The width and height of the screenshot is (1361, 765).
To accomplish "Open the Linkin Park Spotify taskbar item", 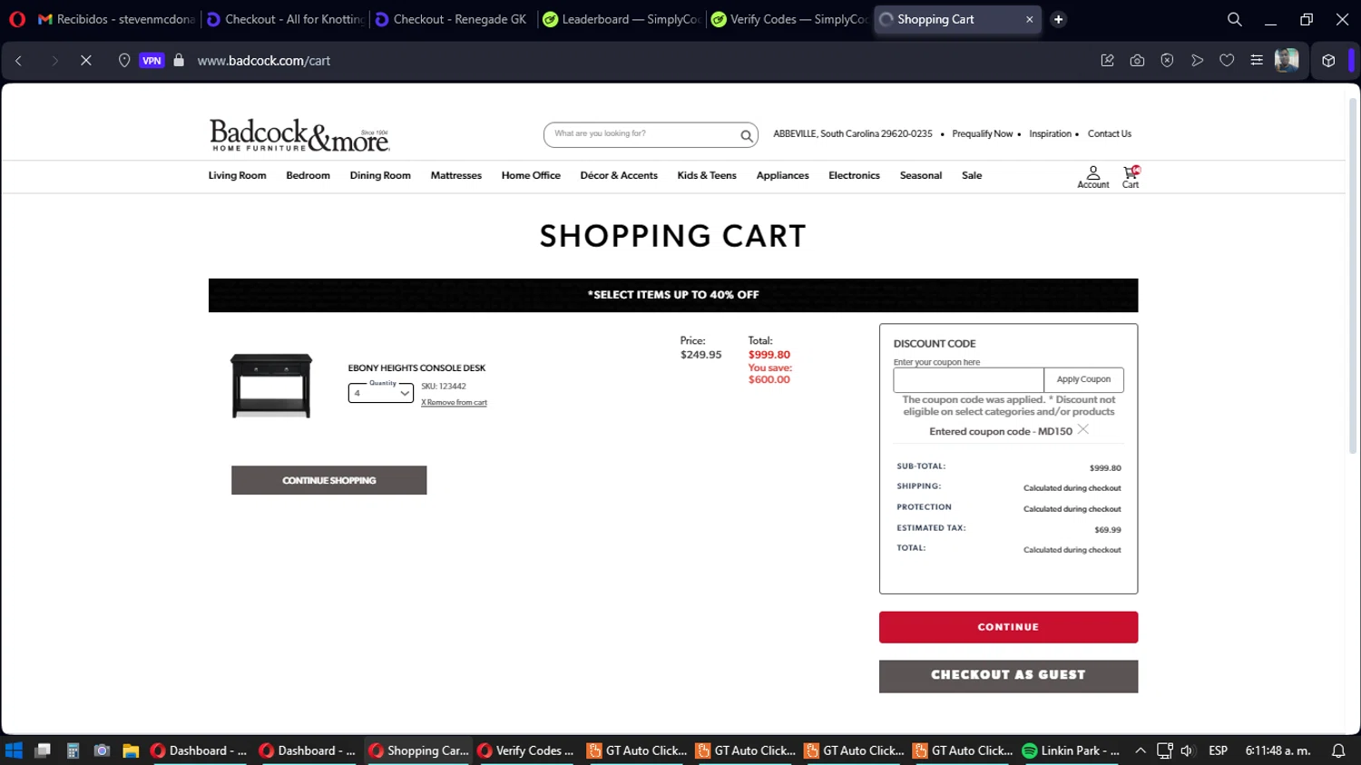I will [x=1072, y=750].
